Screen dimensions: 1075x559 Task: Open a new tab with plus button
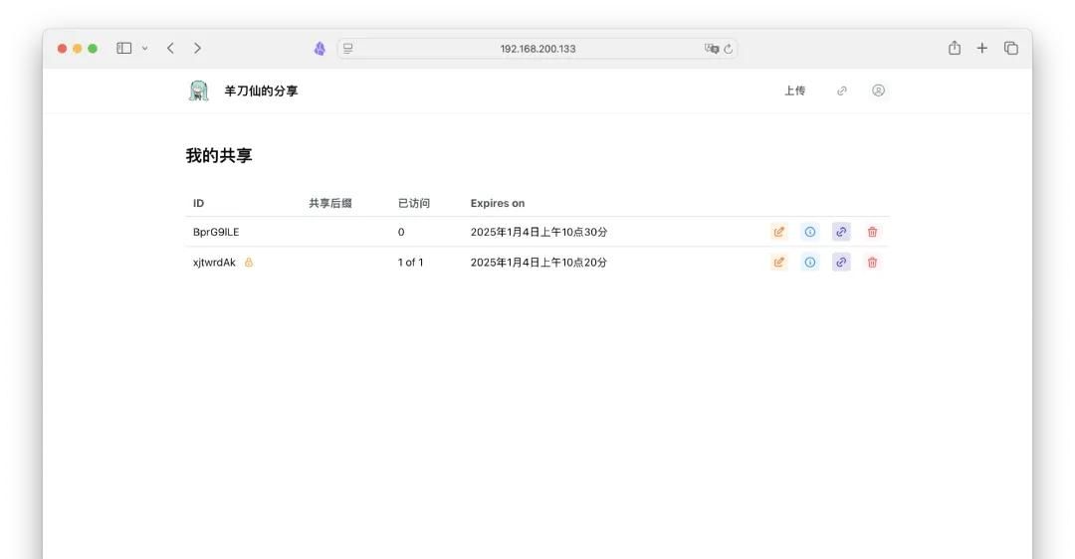(981, 48)
